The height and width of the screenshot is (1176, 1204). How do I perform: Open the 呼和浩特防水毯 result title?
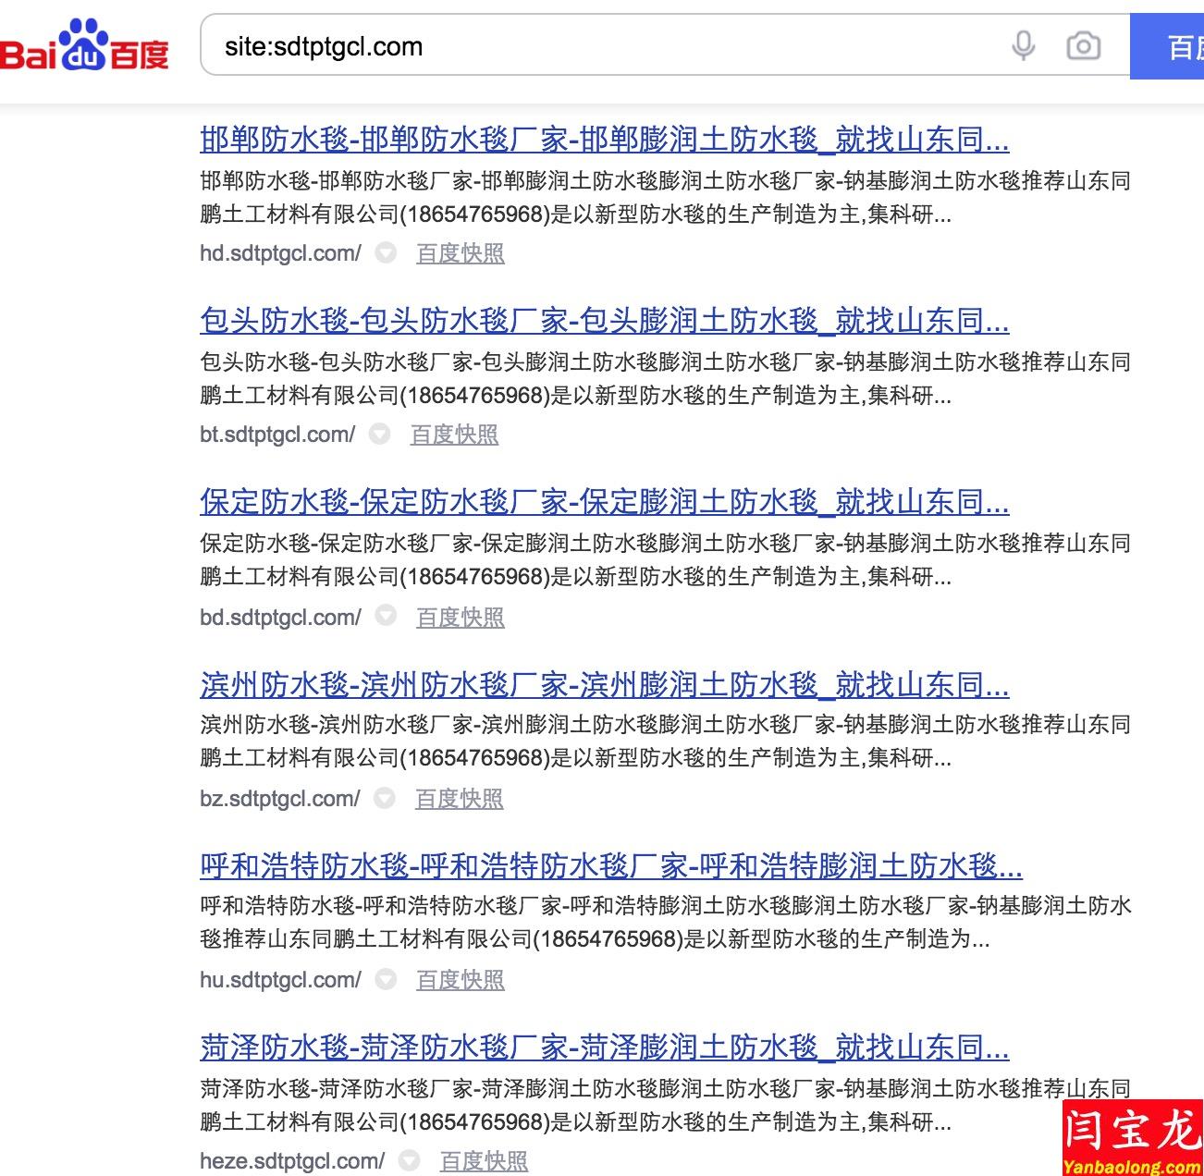611,866
